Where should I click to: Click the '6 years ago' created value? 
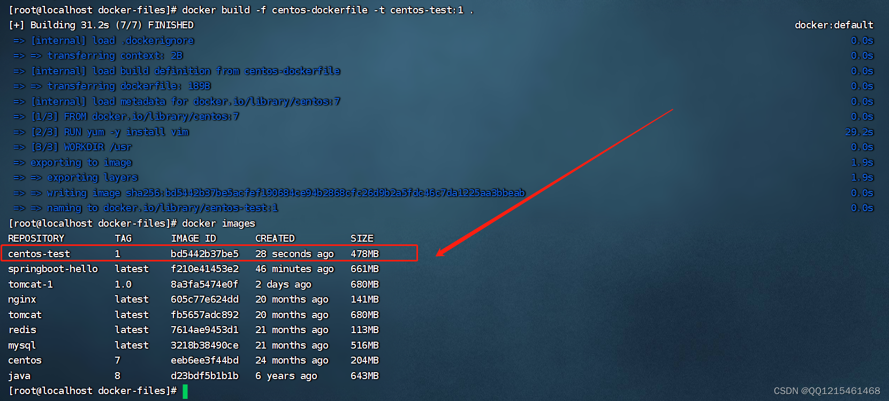point(286,376)
